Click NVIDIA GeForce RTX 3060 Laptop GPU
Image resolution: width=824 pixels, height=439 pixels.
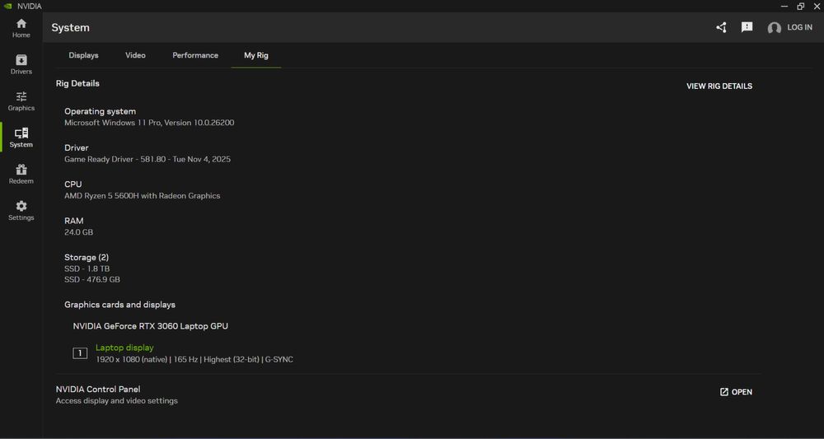tap(150, 326)
